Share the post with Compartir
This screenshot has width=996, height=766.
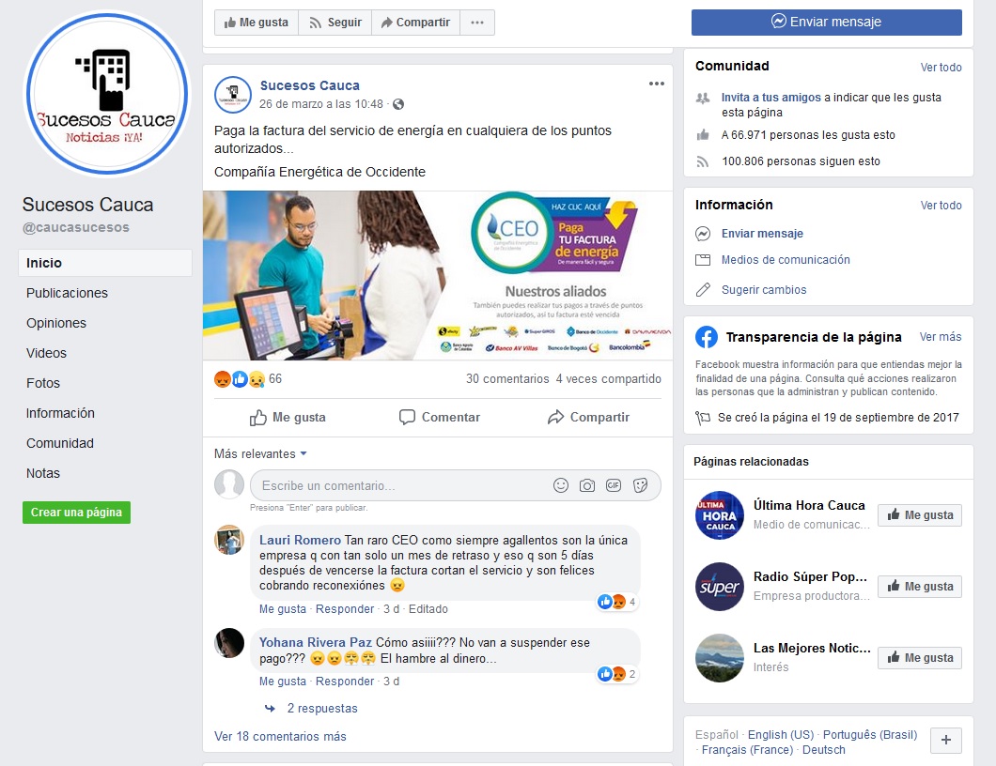click(588, 417)
